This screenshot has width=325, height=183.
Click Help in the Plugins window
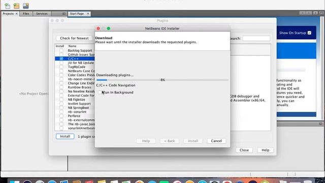(x=265, y=150)
